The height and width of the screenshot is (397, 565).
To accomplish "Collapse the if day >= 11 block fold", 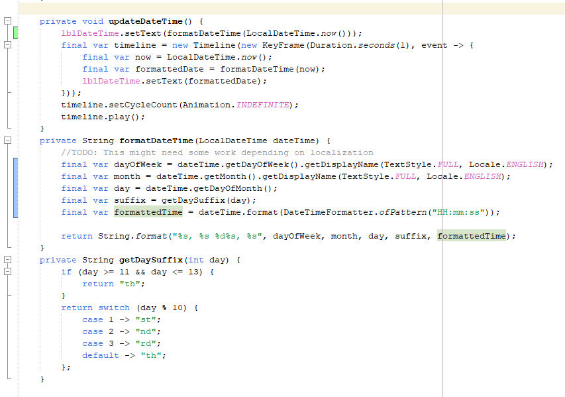I will click(7, 272).
